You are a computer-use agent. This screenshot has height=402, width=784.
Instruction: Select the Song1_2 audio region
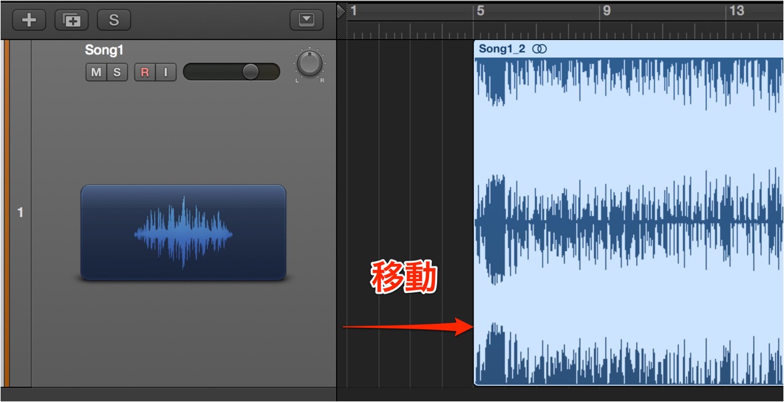pos(629,213)
